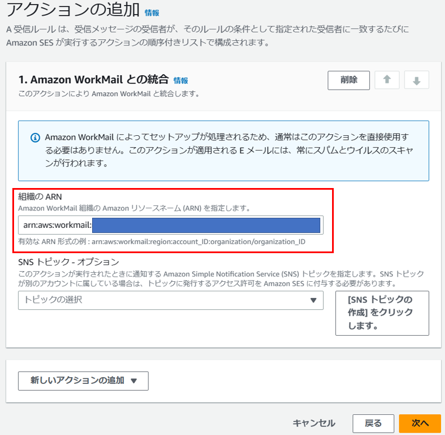Click the SNS トピックの作成 button
Screen dimensions: 445x435
pos(382,313)
